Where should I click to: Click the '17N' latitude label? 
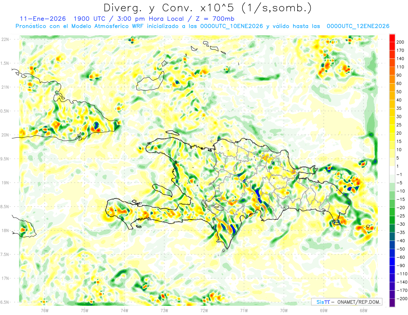point(5,278)
